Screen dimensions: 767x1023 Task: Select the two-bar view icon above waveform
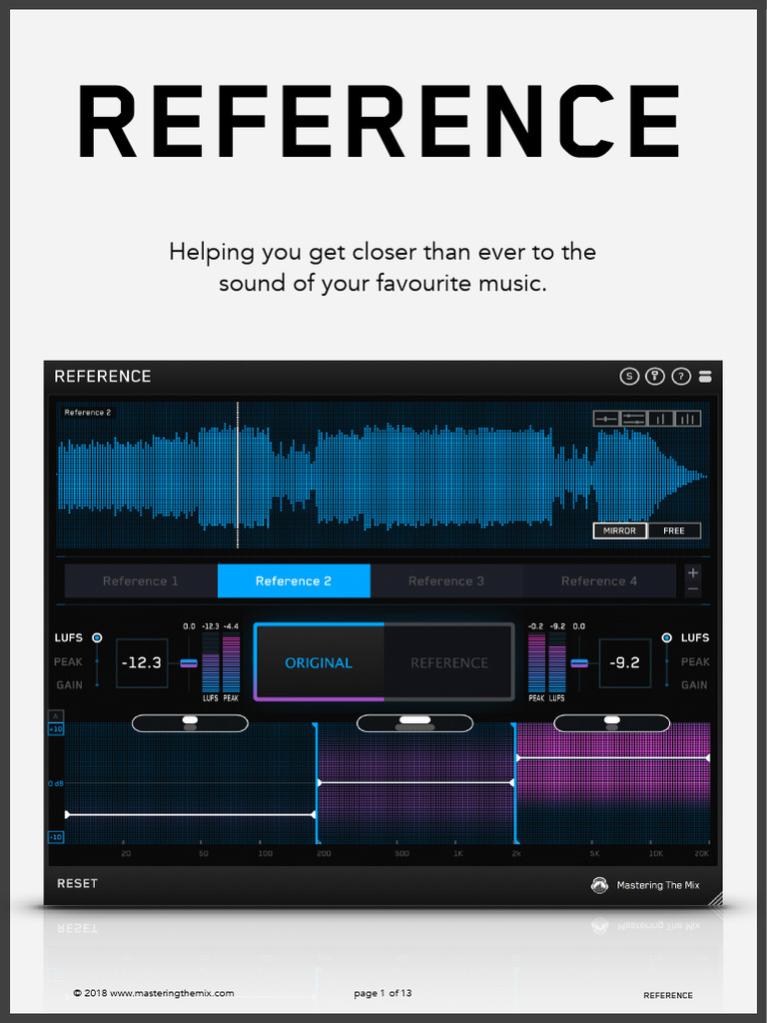coord(660,419)
